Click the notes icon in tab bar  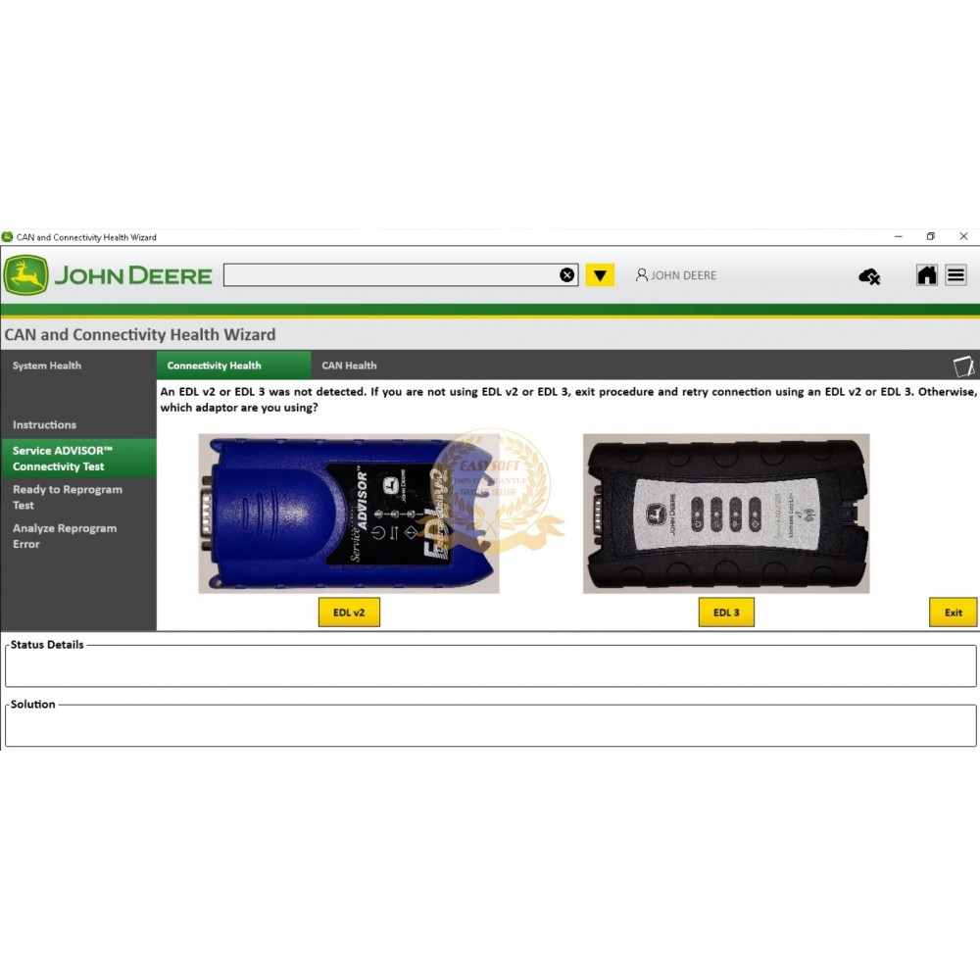pyautogui.click(x=963, y=367)
